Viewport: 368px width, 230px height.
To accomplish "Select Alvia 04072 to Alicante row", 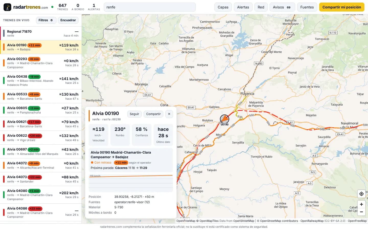I will 41,165.
